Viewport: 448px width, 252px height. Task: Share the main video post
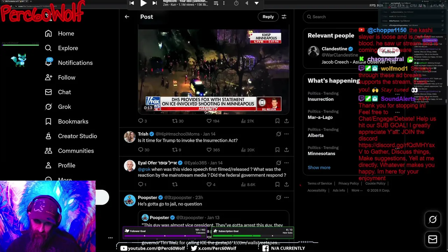point(286,121)
